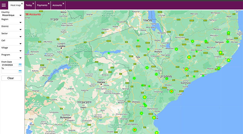This screenshot has height=134, width=243.
Task: Open the From Date calendar picker
Action: click(x=20, y=65)
